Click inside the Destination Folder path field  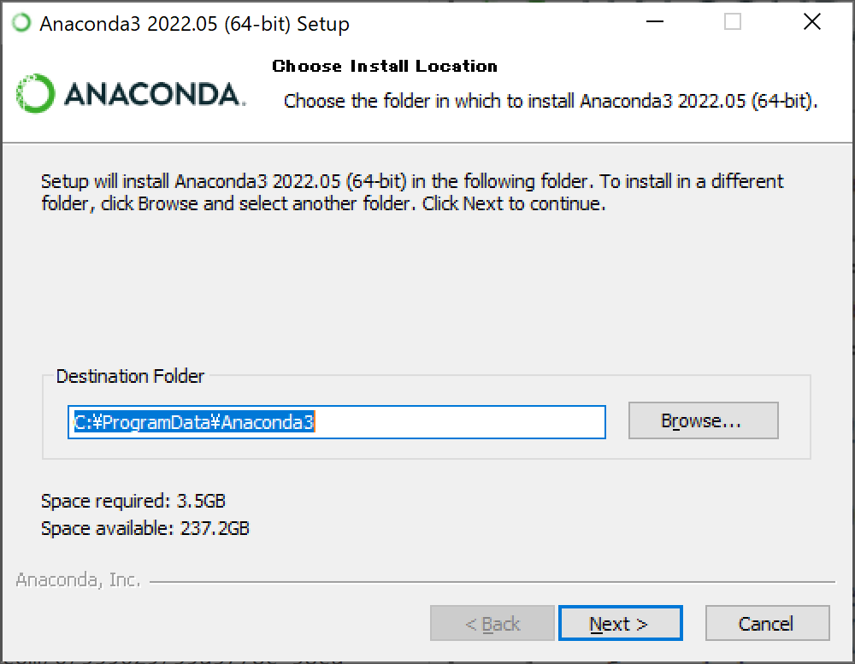coord(336,422)
